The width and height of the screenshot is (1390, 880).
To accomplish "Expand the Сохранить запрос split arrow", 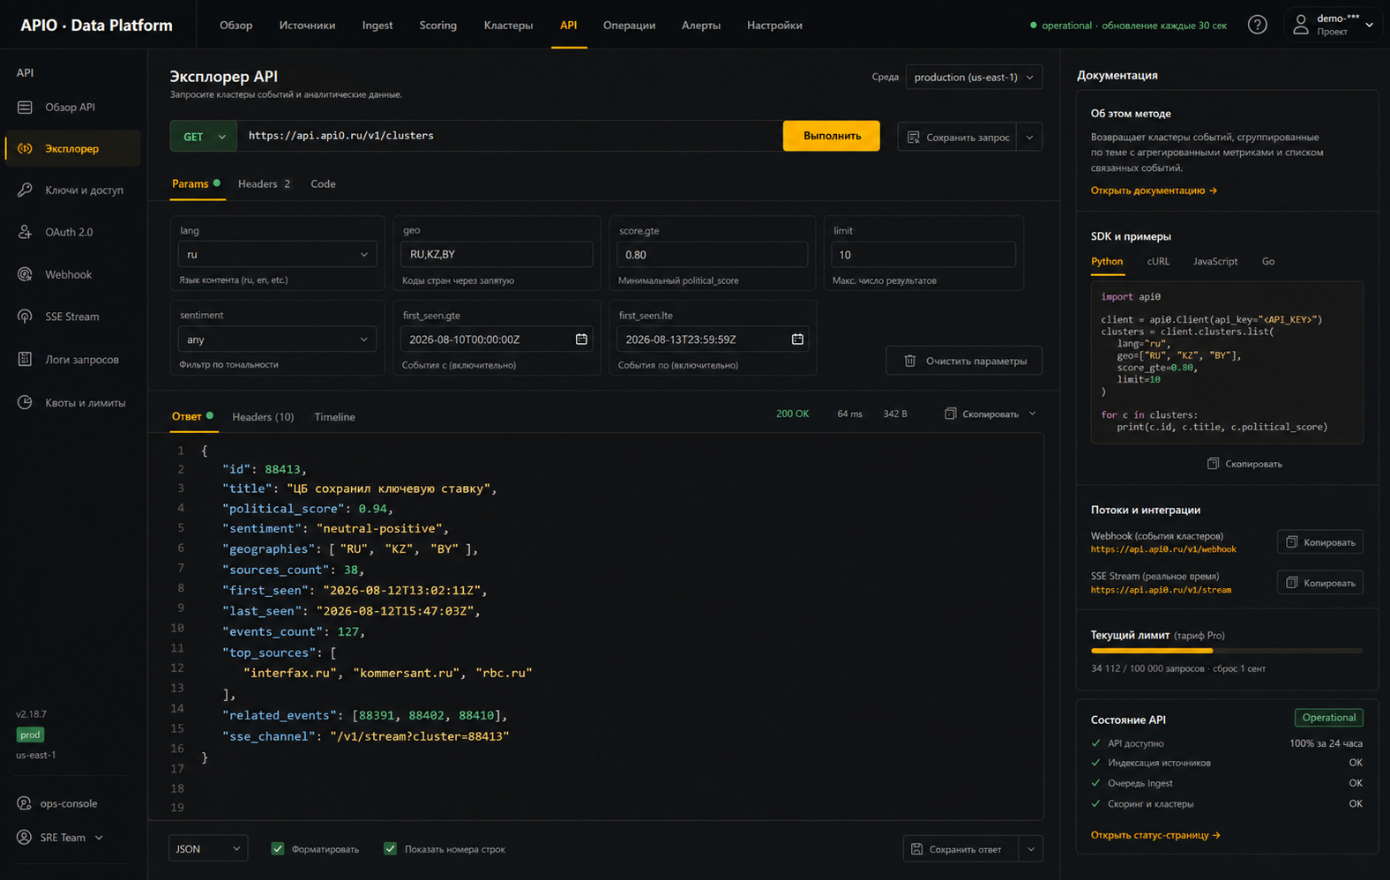I will tap(1030, 138).
